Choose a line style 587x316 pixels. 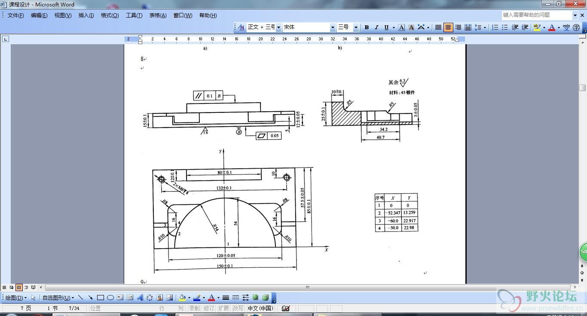coord(226,298)
